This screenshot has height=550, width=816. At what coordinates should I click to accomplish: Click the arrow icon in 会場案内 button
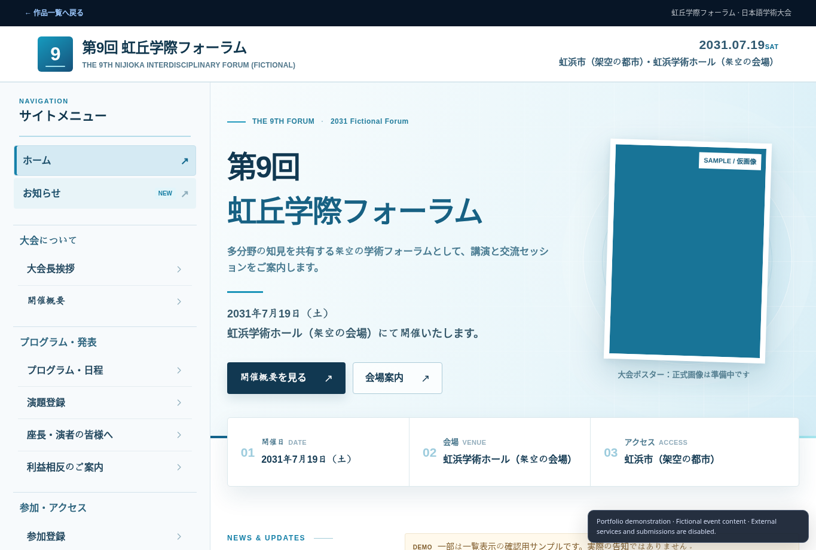pos(426,378)
